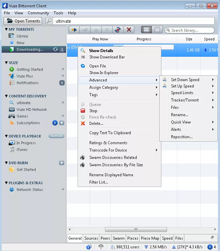Click the red X remove toolbar icon
Image resolution: width=220 pixels, height=251 pixels.
(129, 30)
